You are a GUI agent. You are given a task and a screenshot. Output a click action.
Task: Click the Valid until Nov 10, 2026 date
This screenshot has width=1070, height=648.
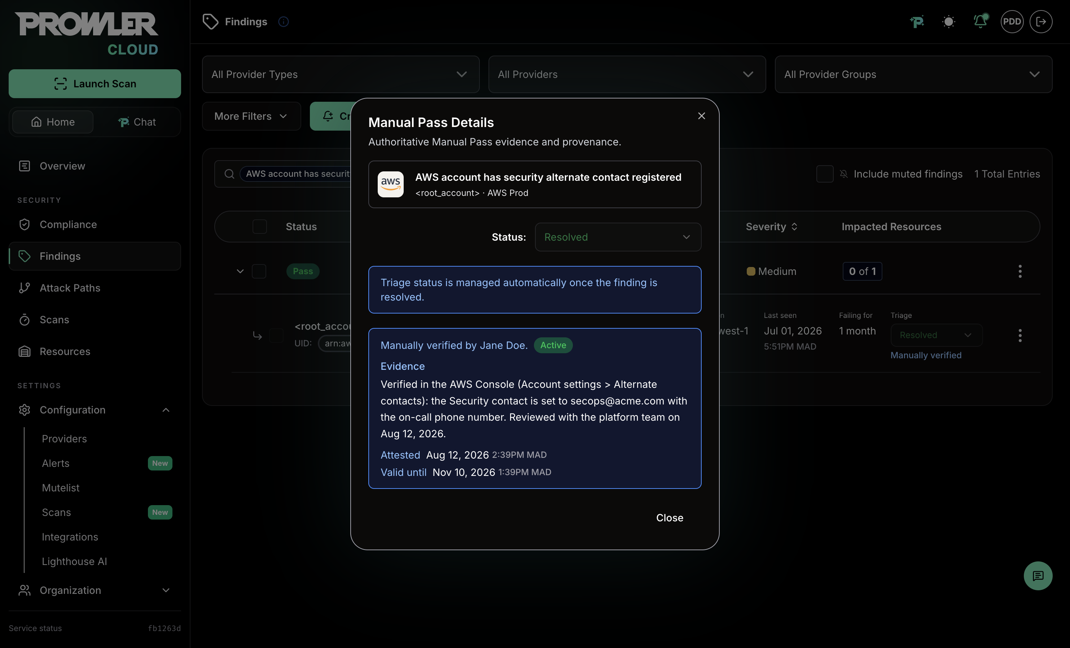[x=464, y=472]
